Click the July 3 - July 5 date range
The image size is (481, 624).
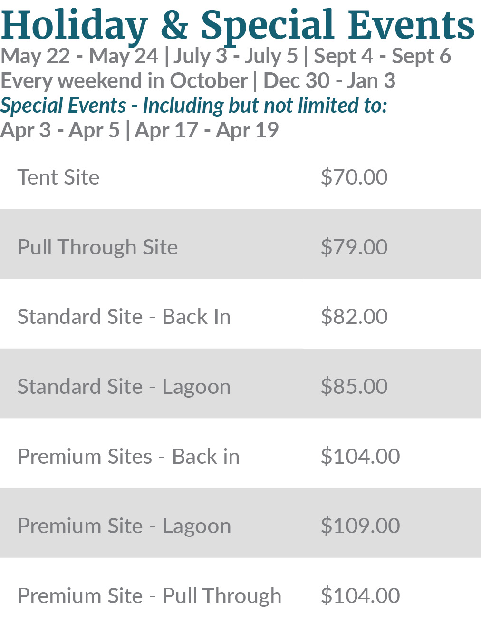click(x=235, y=56)
